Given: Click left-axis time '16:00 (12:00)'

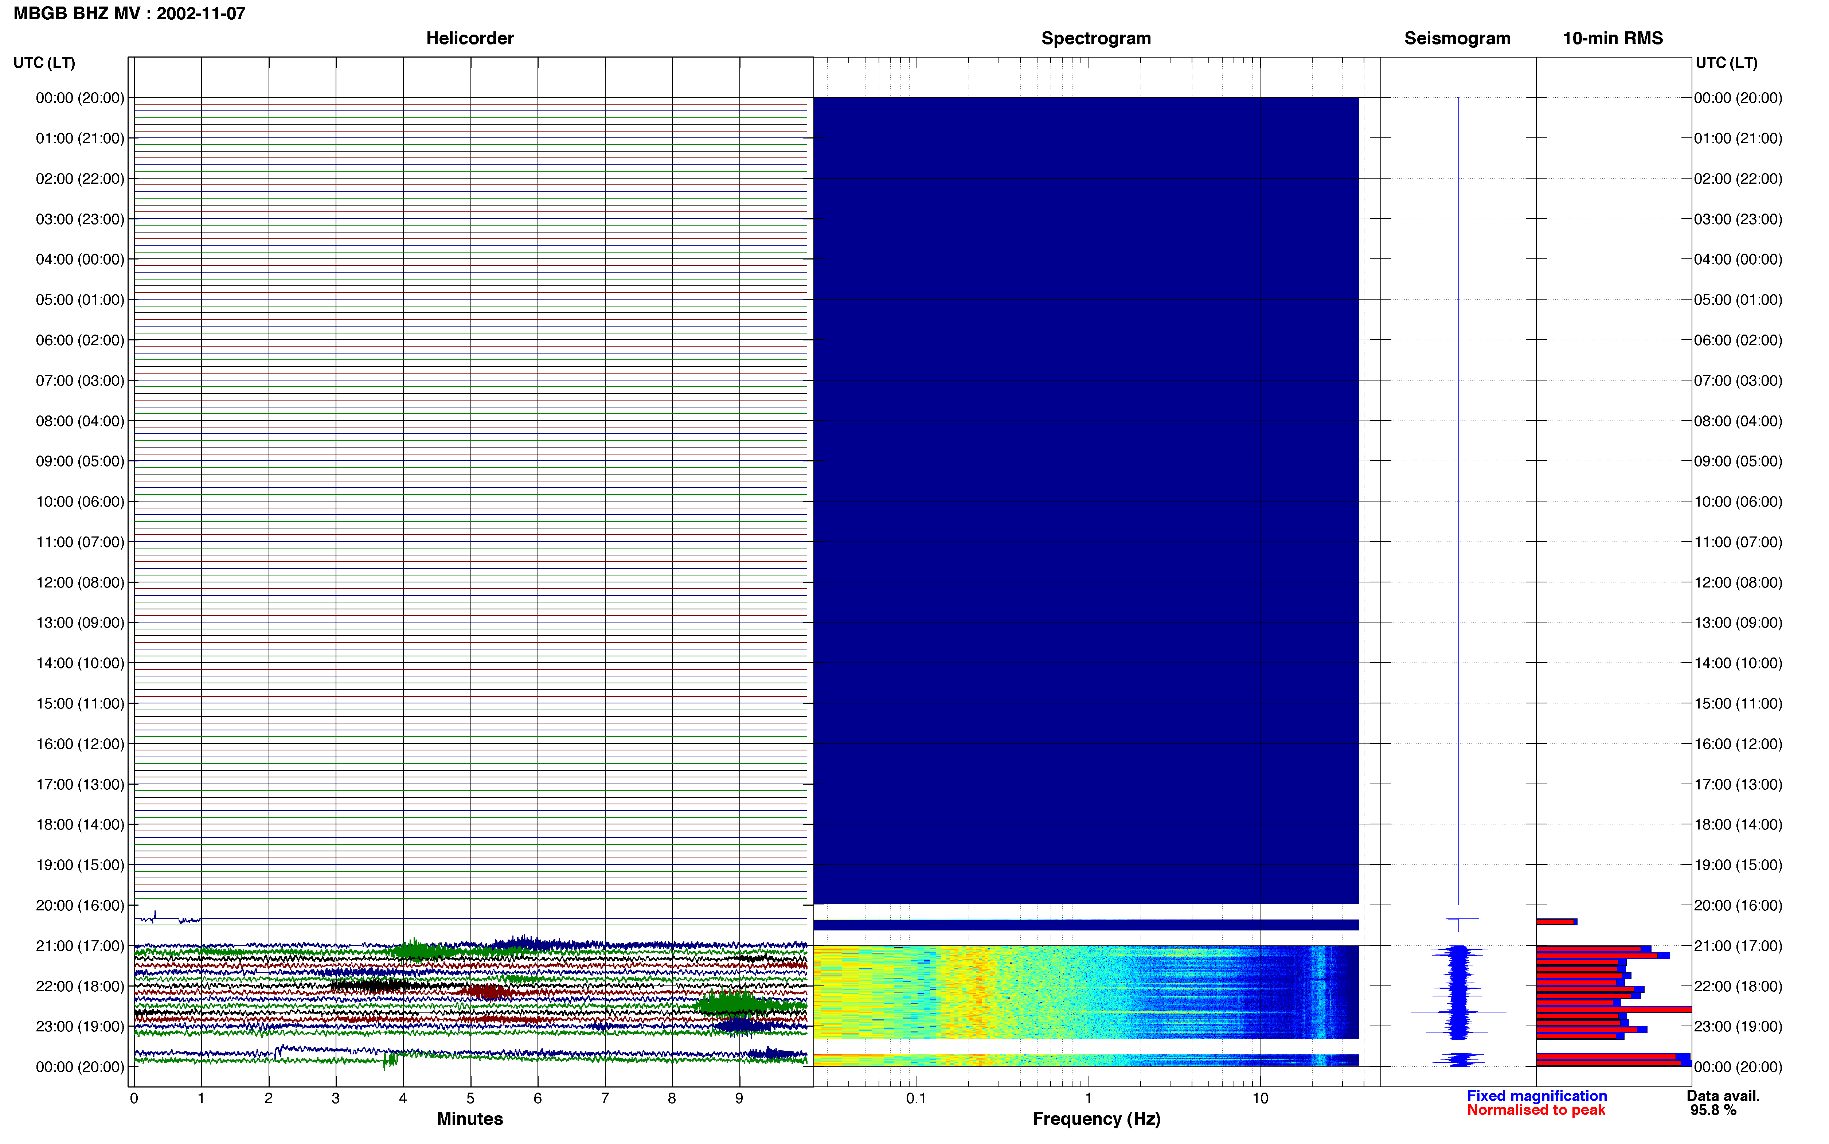Looking at the screenshot, I should (x=80, y=744).
